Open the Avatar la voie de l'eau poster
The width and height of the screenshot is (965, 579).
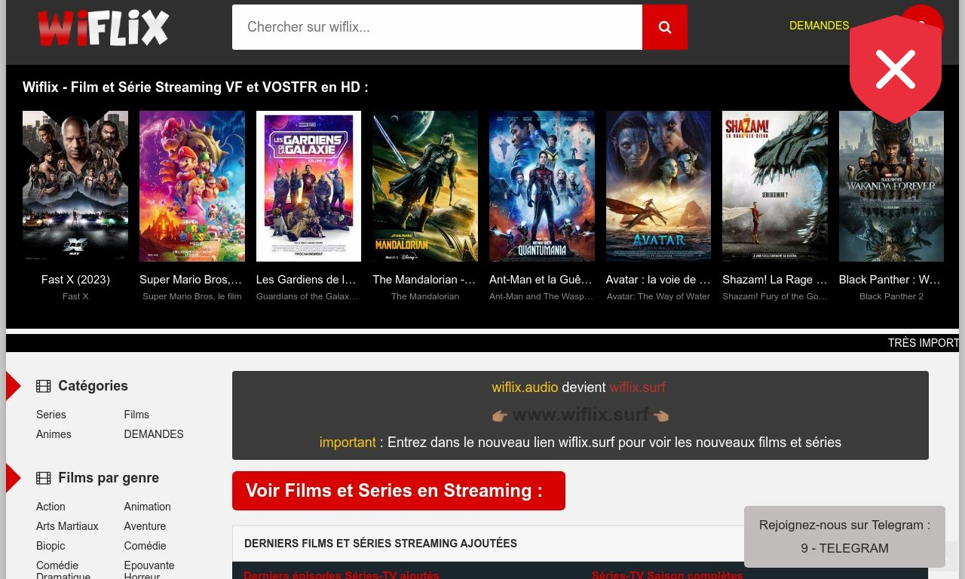click(658, 186)
